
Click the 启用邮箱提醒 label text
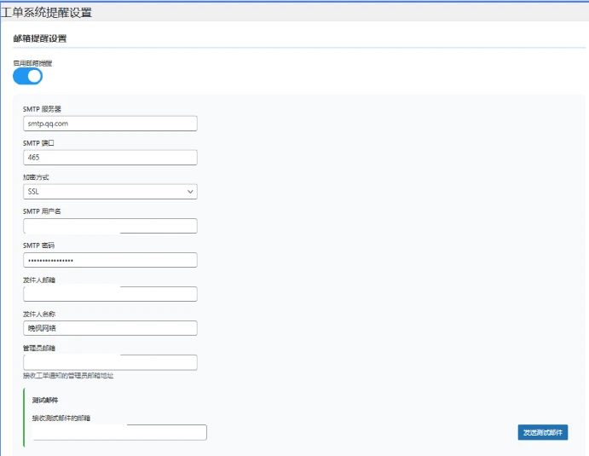click(x=32, y=62)
